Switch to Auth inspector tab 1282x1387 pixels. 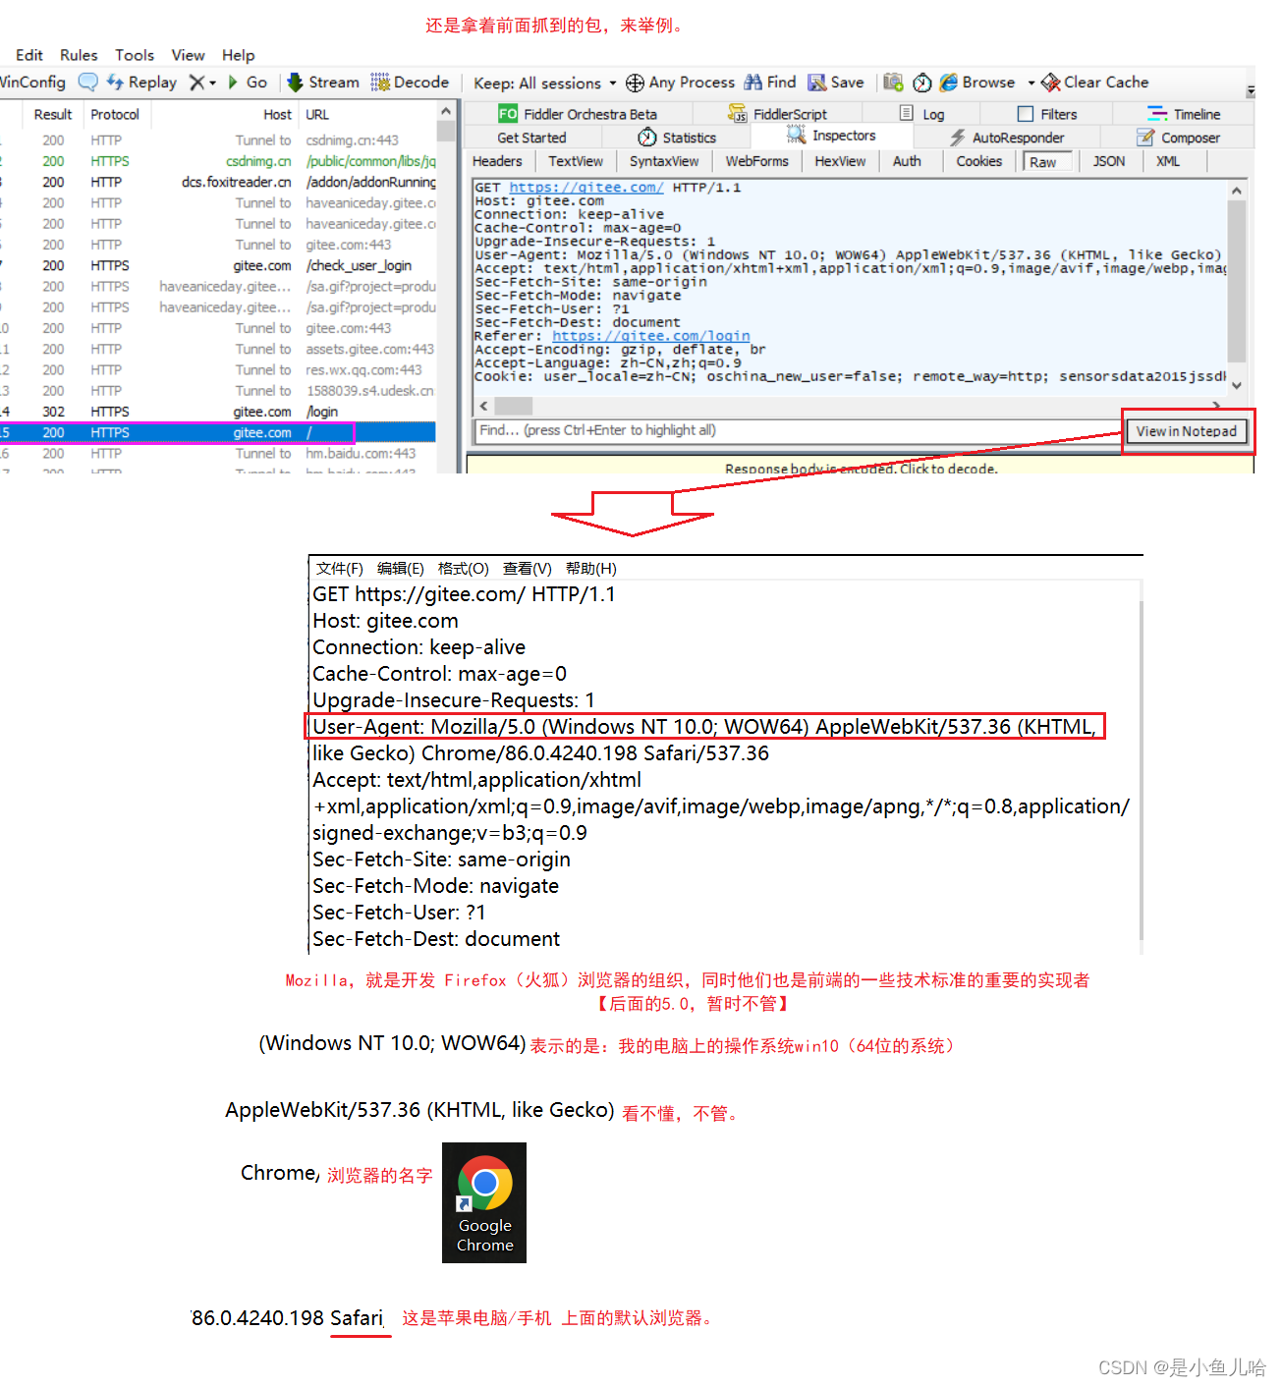coord(907,161)
